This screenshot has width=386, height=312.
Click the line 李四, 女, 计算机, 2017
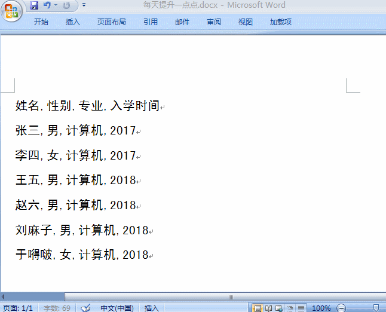pyautogui.click(x=75, y=155)
